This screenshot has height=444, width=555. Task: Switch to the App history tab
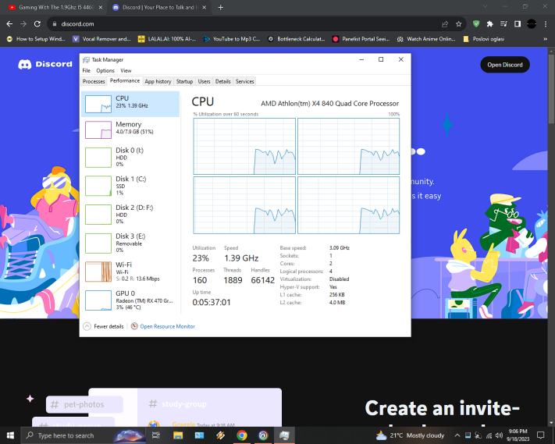(x=158, y=81)
